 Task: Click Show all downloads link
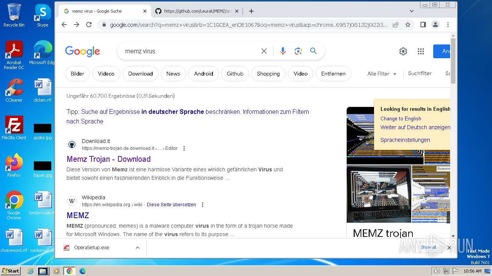[x=429, y=247]
